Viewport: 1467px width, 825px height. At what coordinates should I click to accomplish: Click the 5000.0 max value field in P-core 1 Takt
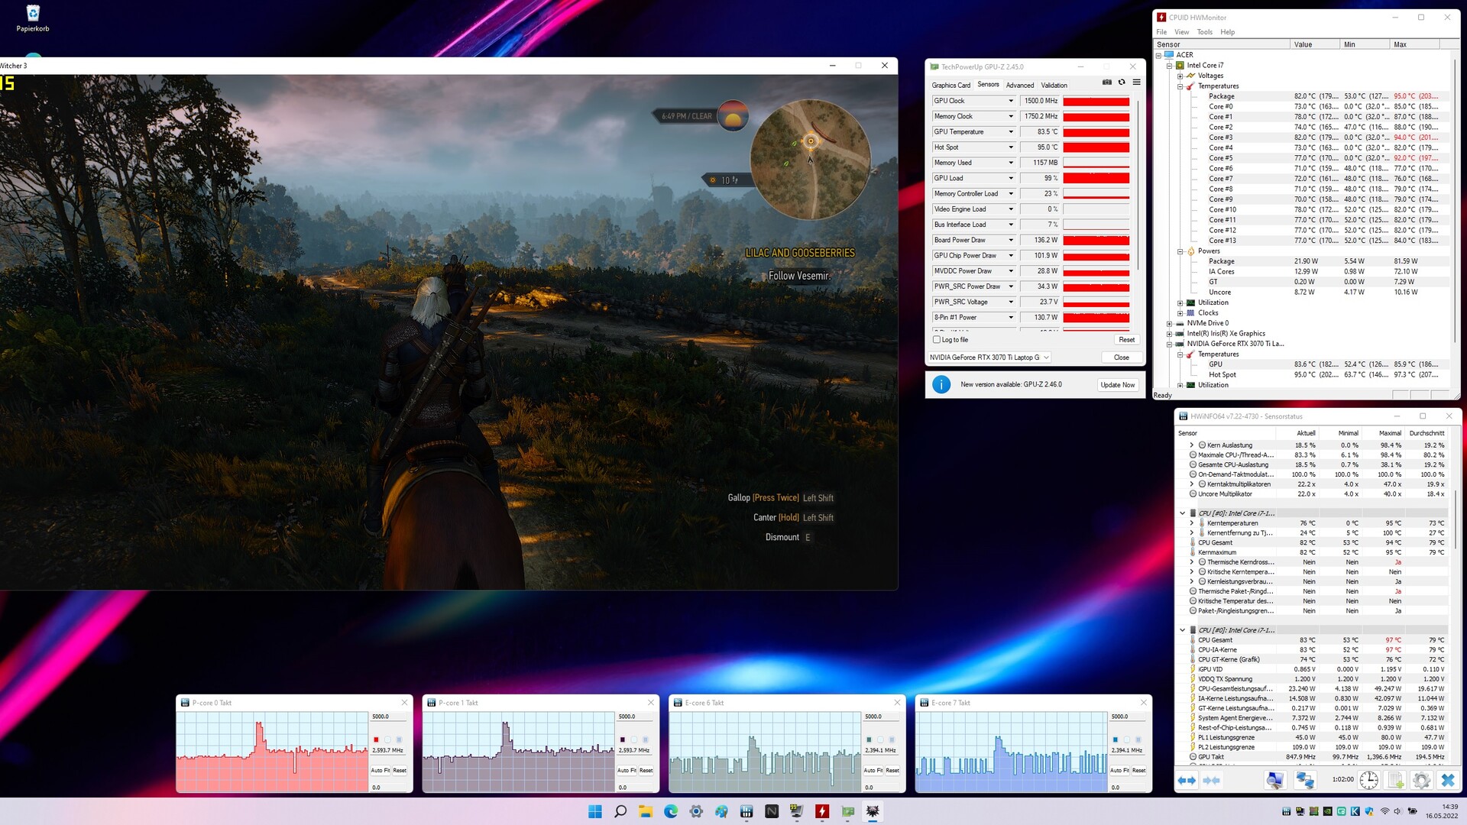(636, 717)
